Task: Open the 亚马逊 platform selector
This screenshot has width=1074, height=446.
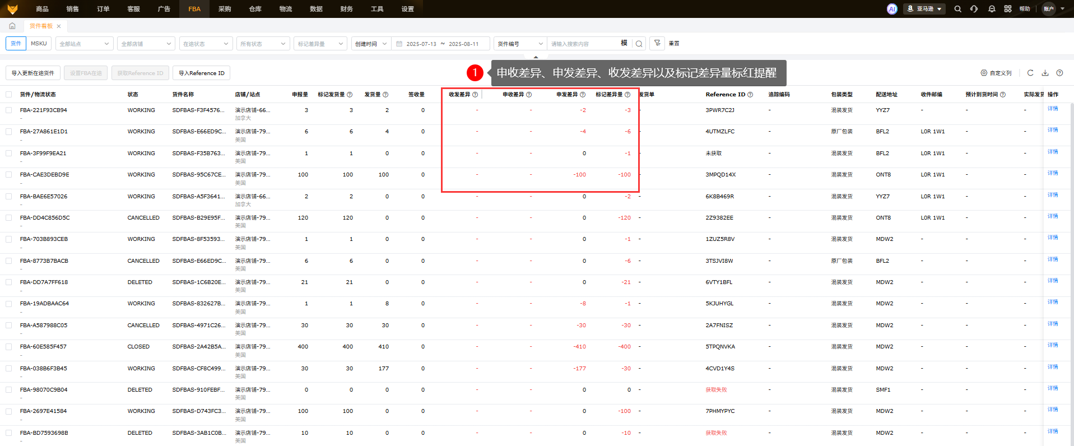Action: [x=924, y=9]
